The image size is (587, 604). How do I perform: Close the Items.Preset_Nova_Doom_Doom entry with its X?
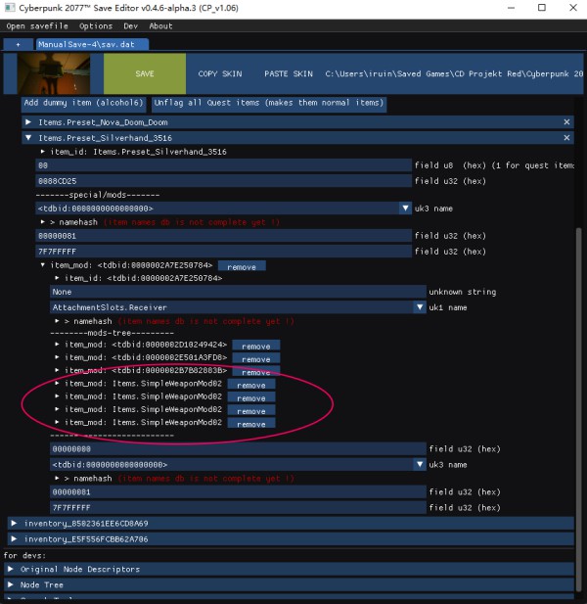pyautogui.click(x=566, y=121)
